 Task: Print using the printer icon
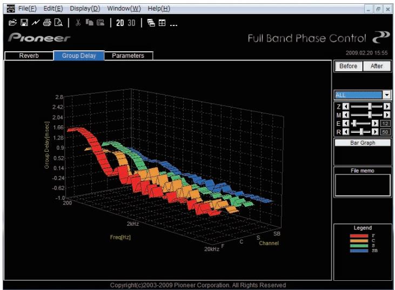coord(47,23)
